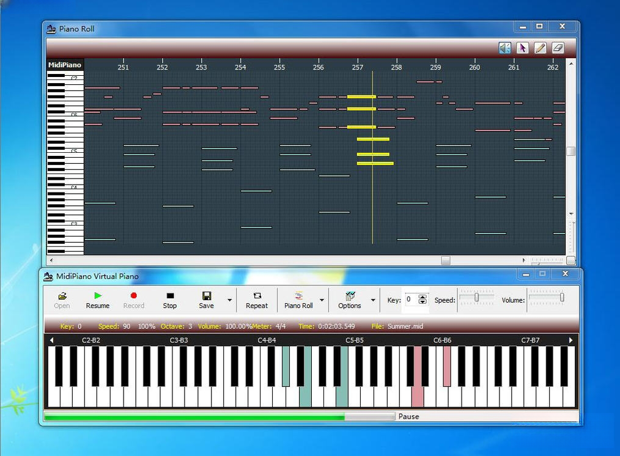Click the Pause status label
Viewport: 620px width, 456px height.
pos(409,416)
